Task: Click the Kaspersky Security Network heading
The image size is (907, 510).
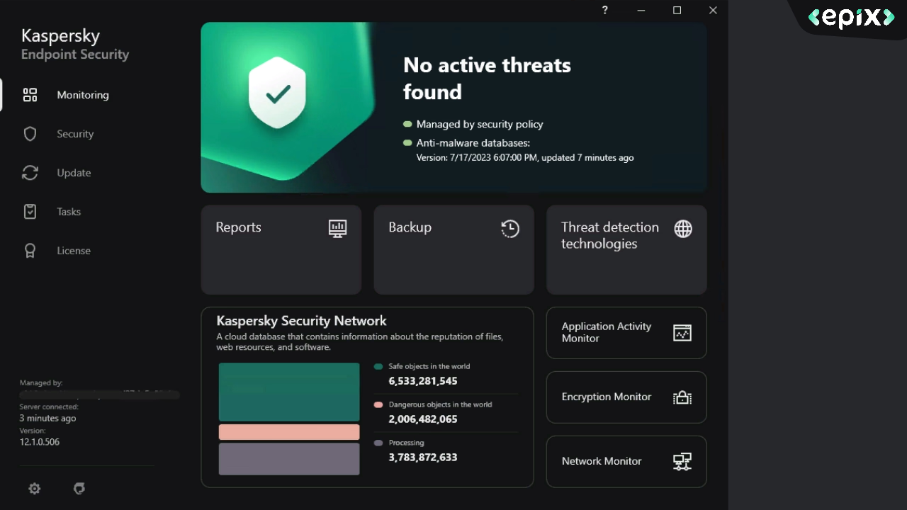Action: click(301, 321)
